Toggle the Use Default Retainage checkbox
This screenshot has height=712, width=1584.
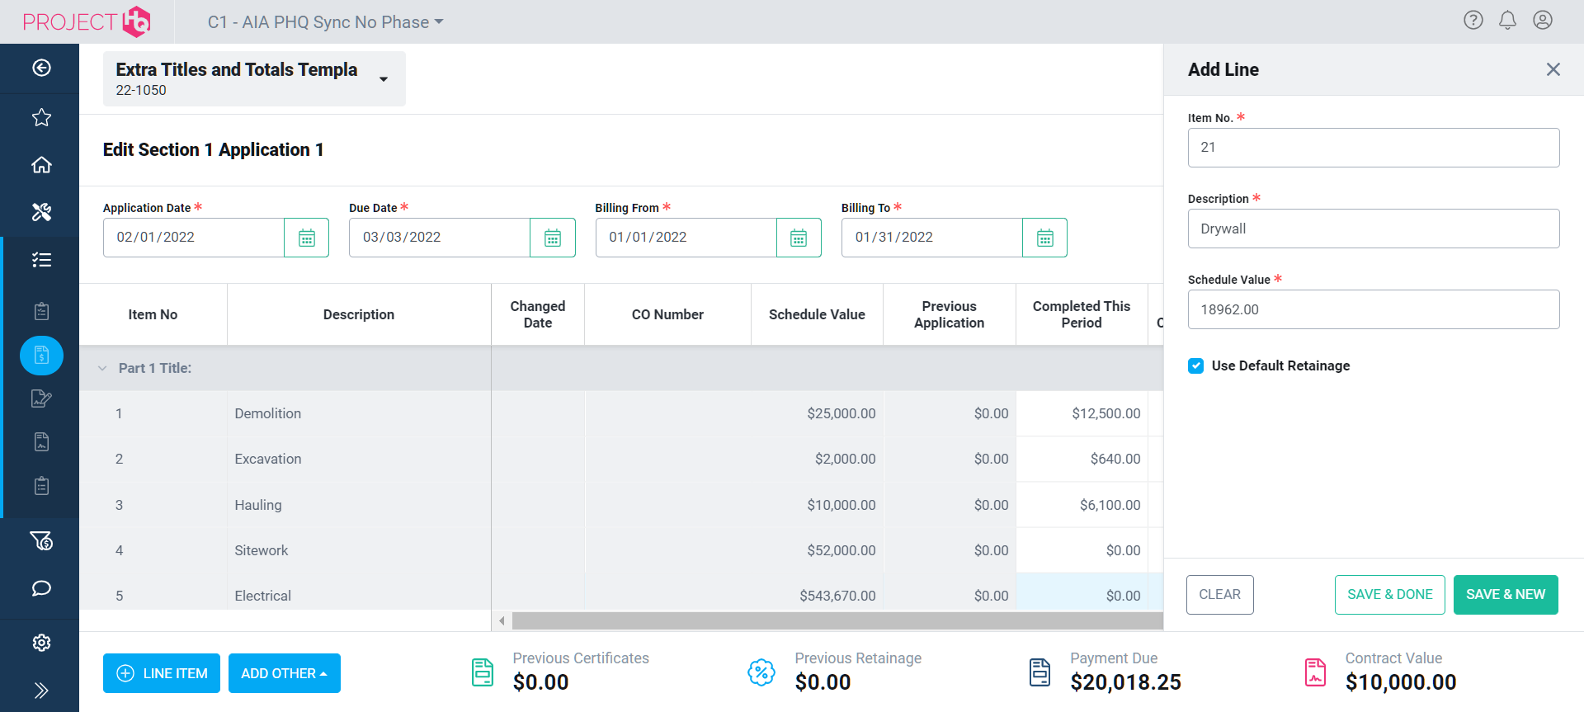[1196, 365]
